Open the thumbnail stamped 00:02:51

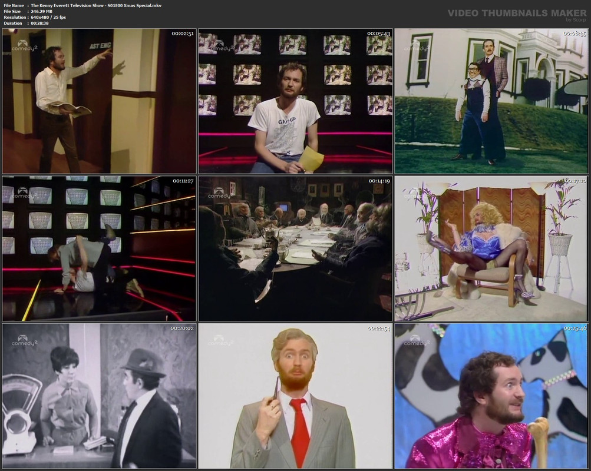point(99,101)
